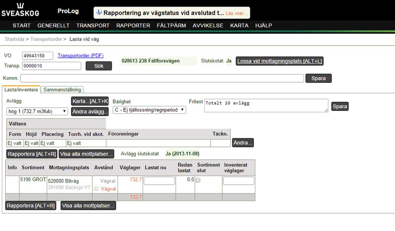Click the Mottagningsplats column header
This screenshot has width=395, height=231.
point(69,167)
